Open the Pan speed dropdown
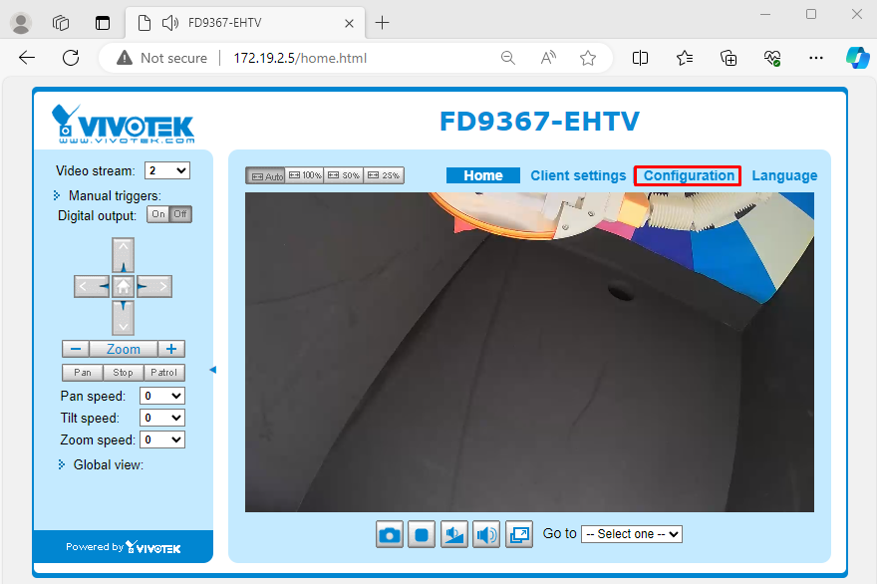 click(161, 396)
